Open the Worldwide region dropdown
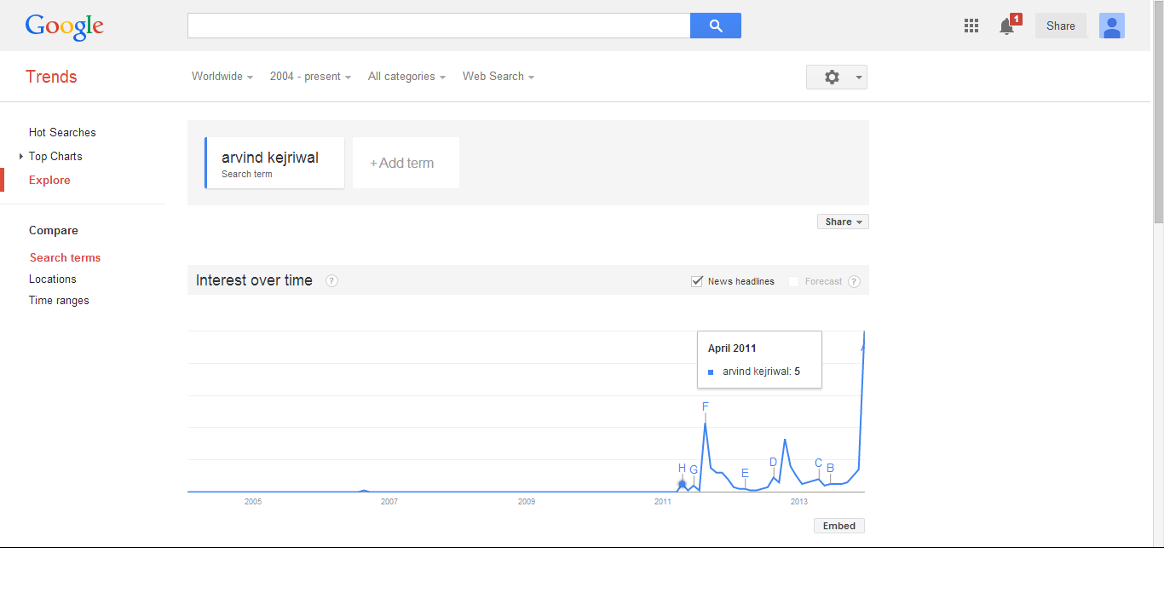This screenshot has height=599, width=1164. [x=222, y=77]
